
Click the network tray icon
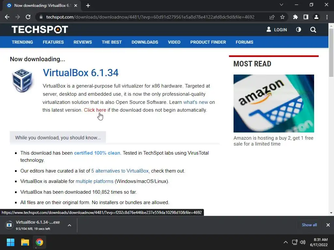coord(295,242)
